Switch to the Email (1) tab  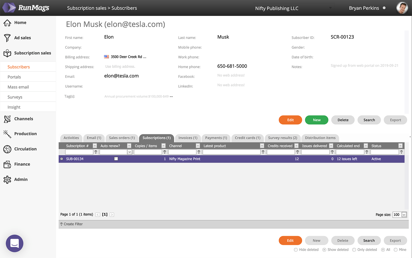click(x=94, y=138)
